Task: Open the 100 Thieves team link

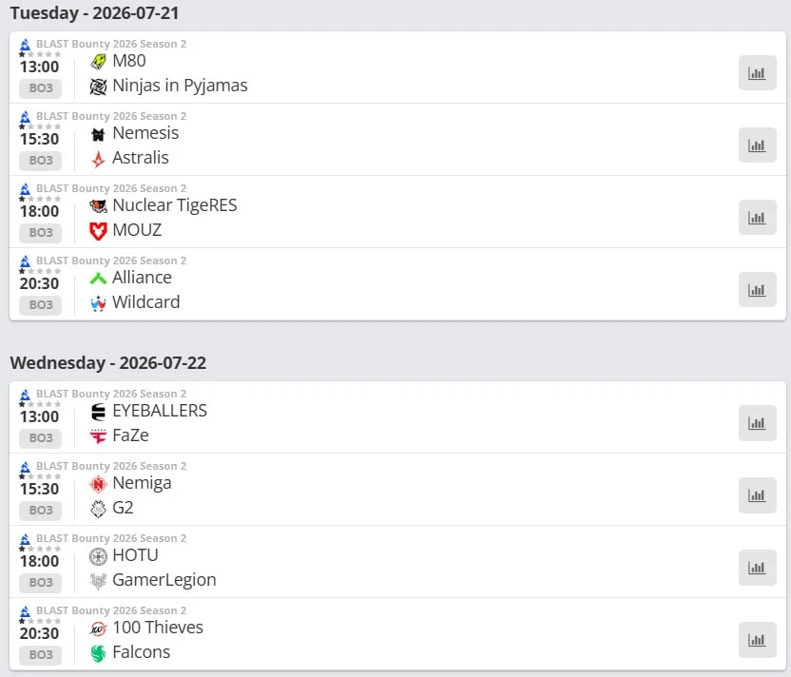Action: (158, 628)
